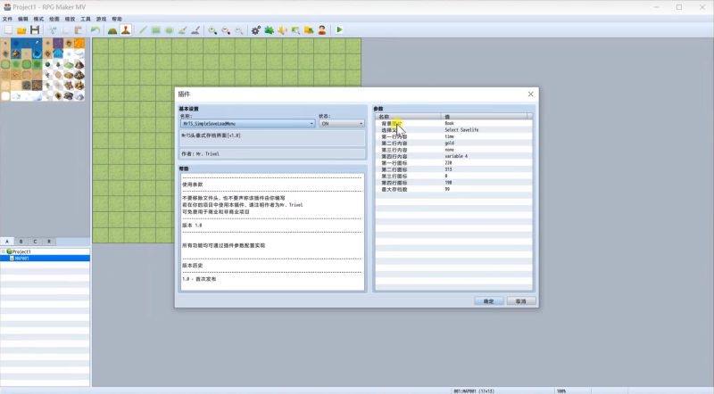Open the 缩放 menu
Screen dimensions: 714x394
pos(70,19)
